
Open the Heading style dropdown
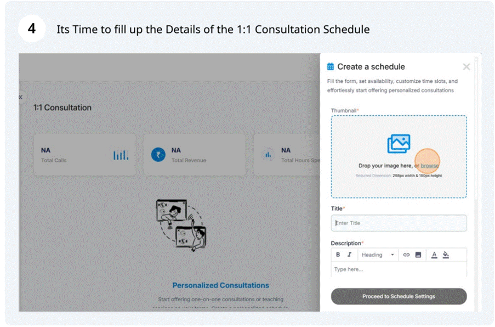pos(378,255)
